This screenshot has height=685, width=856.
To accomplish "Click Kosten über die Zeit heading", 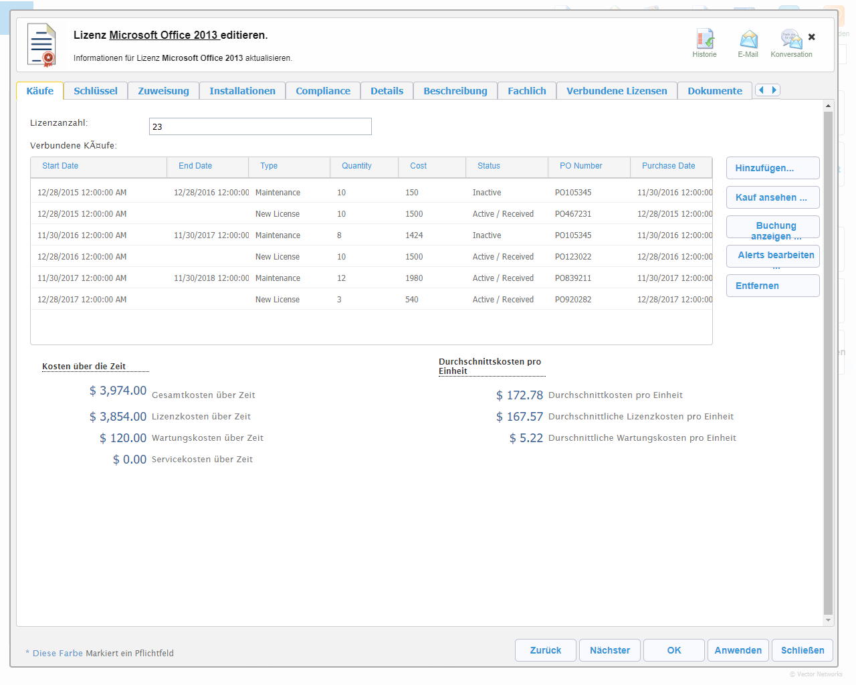I will [84, 367].
